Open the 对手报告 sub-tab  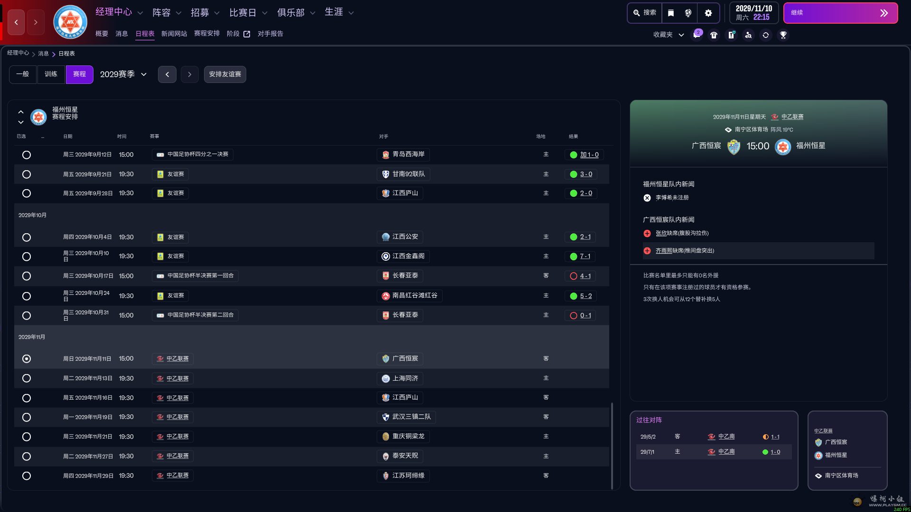tap(270, 34)
